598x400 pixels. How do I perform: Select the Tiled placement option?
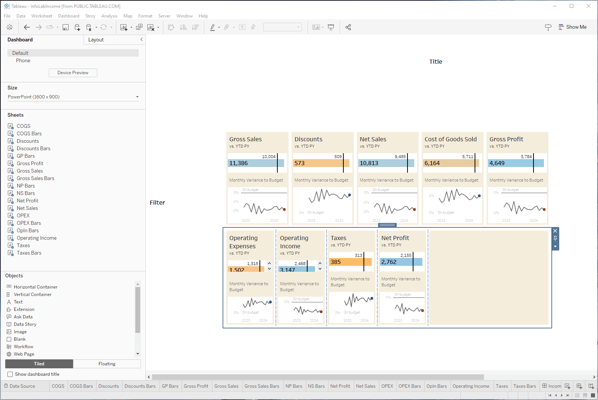pyautogui.click(x=39, y=364)
